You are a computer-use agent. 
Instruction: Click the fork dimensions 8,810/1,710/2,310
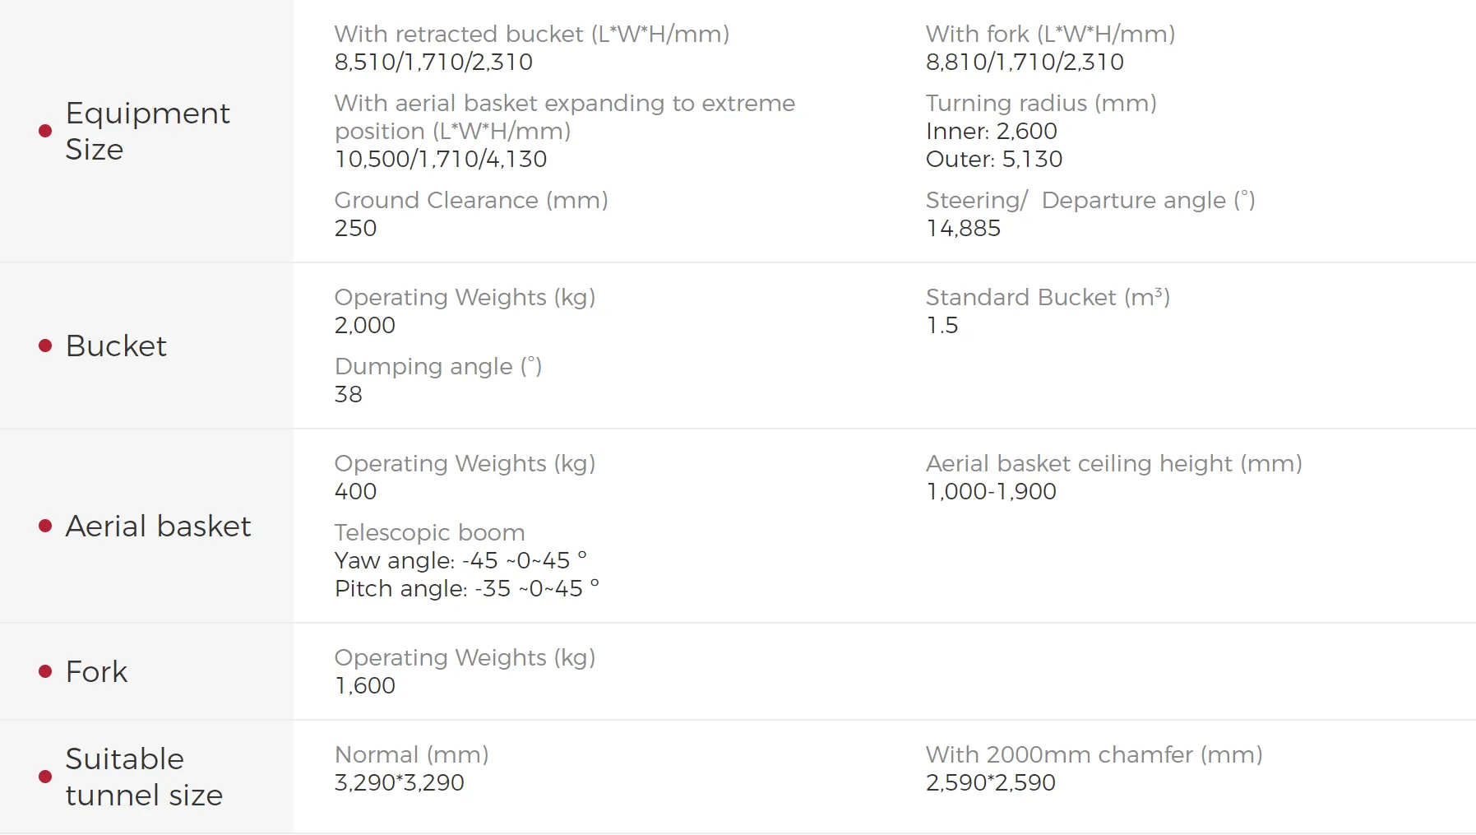pyautogui.click(x=1025, y=62)
